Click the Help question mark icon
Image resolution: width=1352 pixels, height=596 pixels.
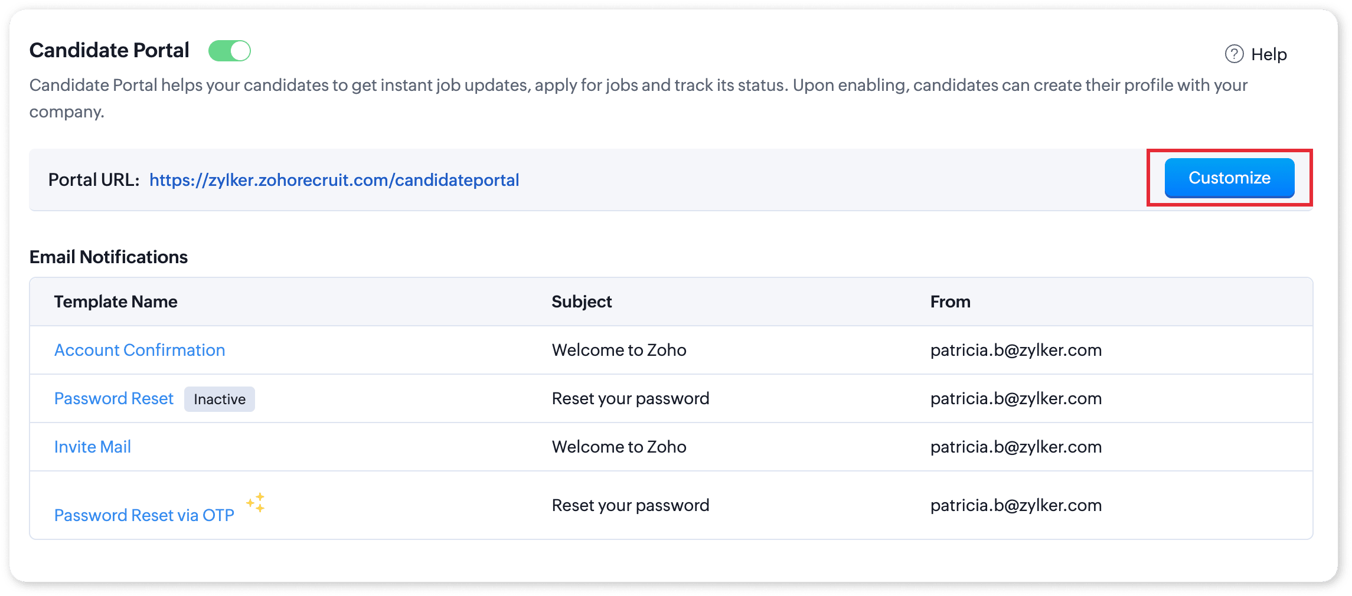[x=1234, y=54]
